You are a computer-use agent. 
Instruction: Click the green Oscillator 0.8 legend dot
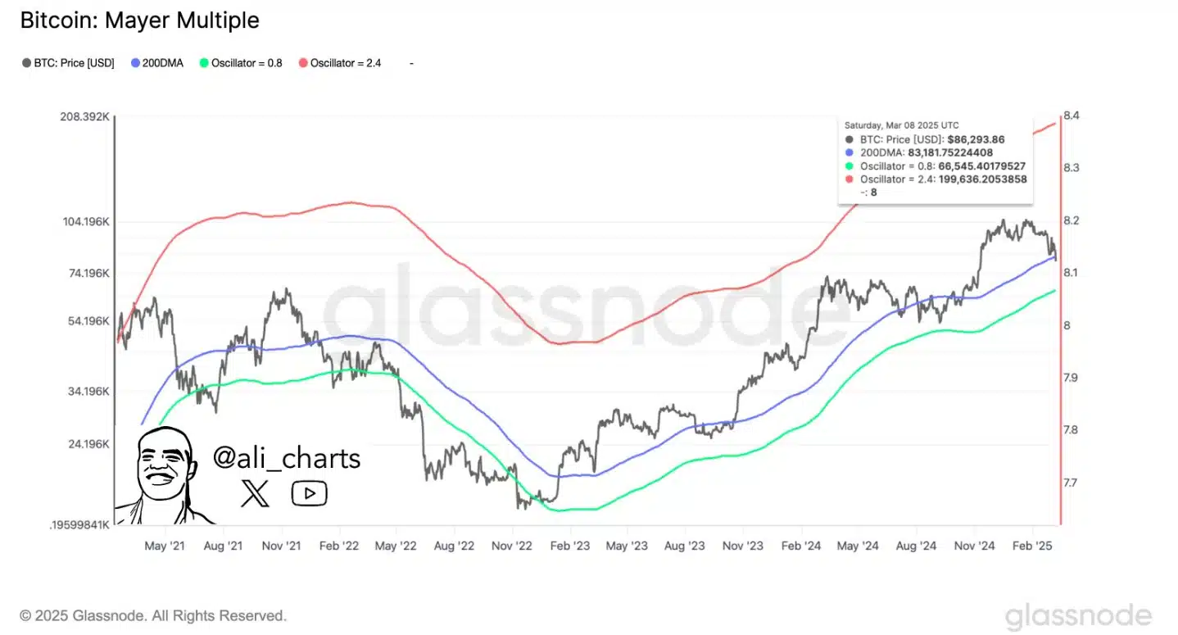pos(204,62)
